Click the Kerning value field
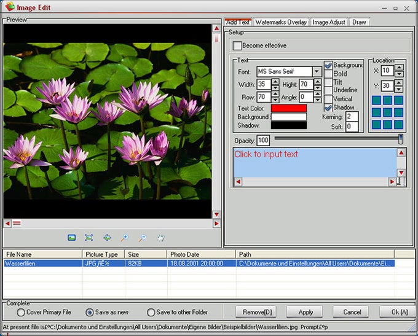Image resolution: width=418 pixels, height=336 pixels. pos(352,117)
